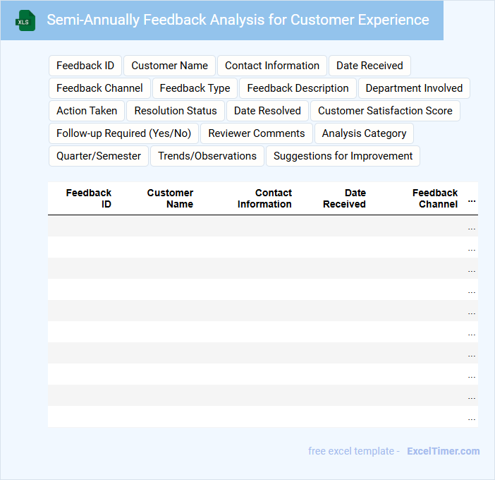Click the Resolution Status tag
The image size is (495, 480).
click(176, 111)
